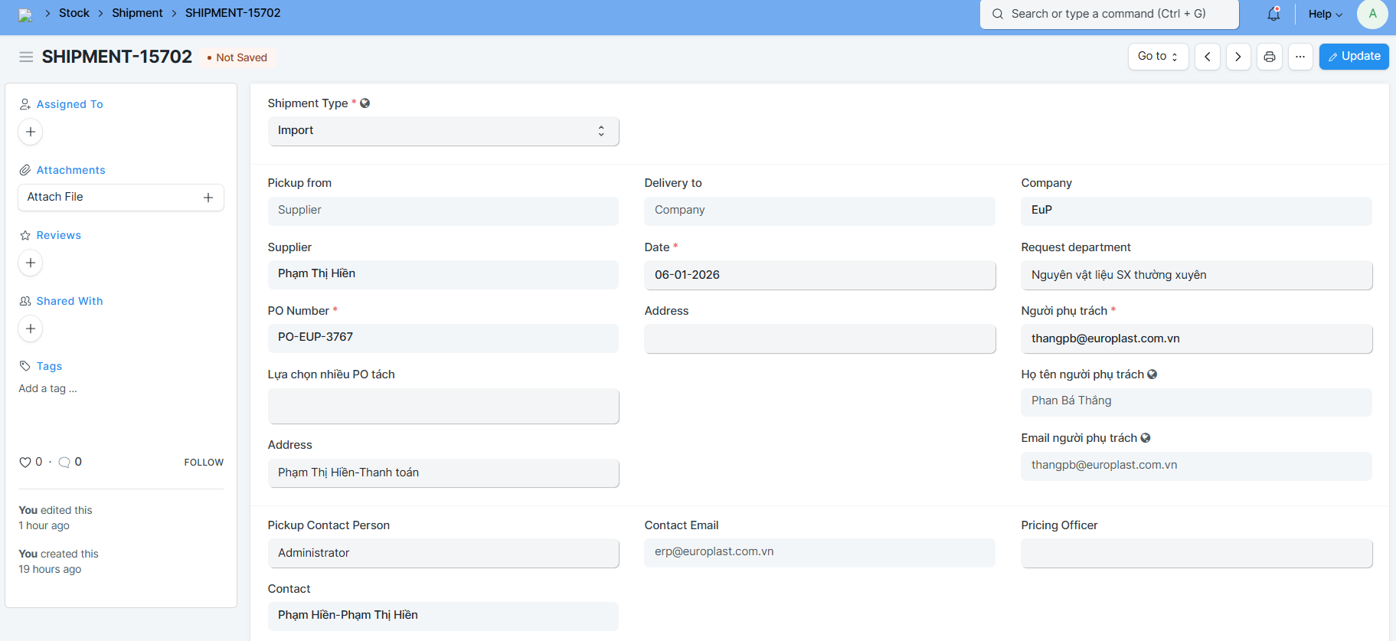Follow this shipment document
The height and width of the screenshot is (641, 1396).
204,463
